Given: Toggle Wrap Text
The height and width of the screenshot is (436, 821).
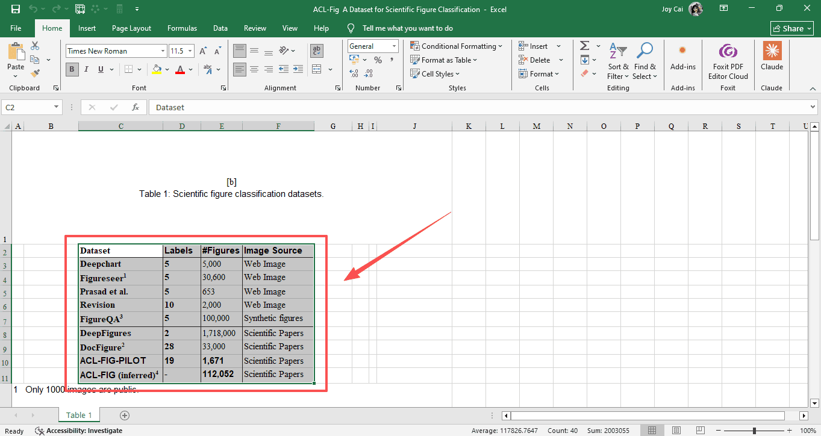Looking at the screenshot, I should [x=317, y=51].
